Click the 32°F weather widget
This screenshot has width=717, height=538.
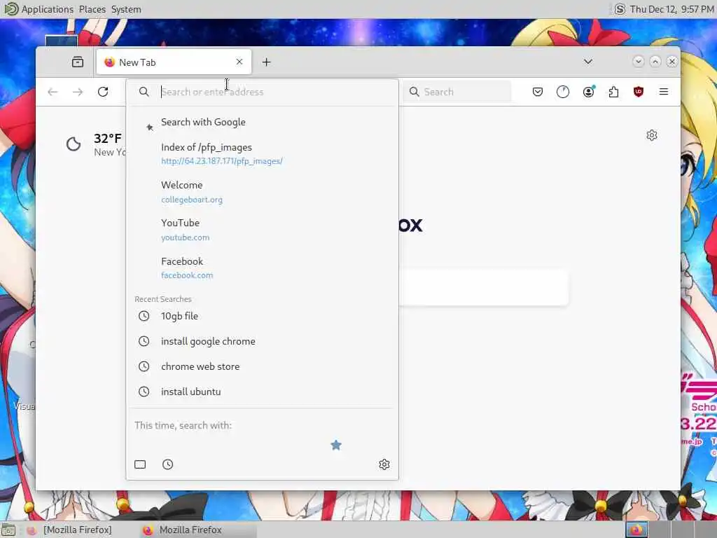[95, 144]
